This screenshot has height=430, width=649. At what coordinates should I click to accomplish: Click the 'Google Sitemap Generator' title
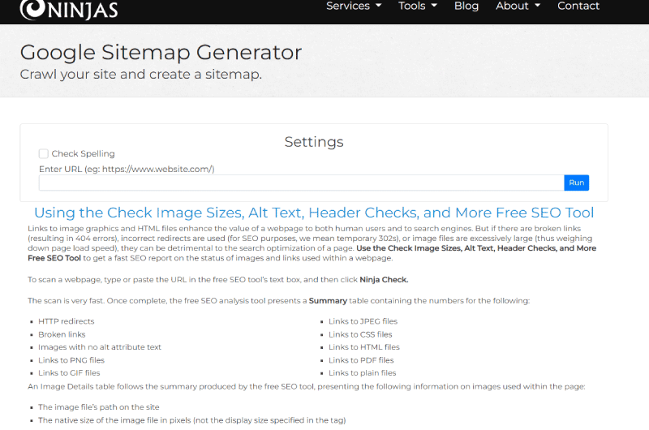click(161, 53)
